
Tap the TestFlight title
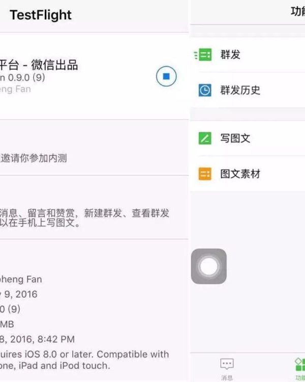pos(41,15)
